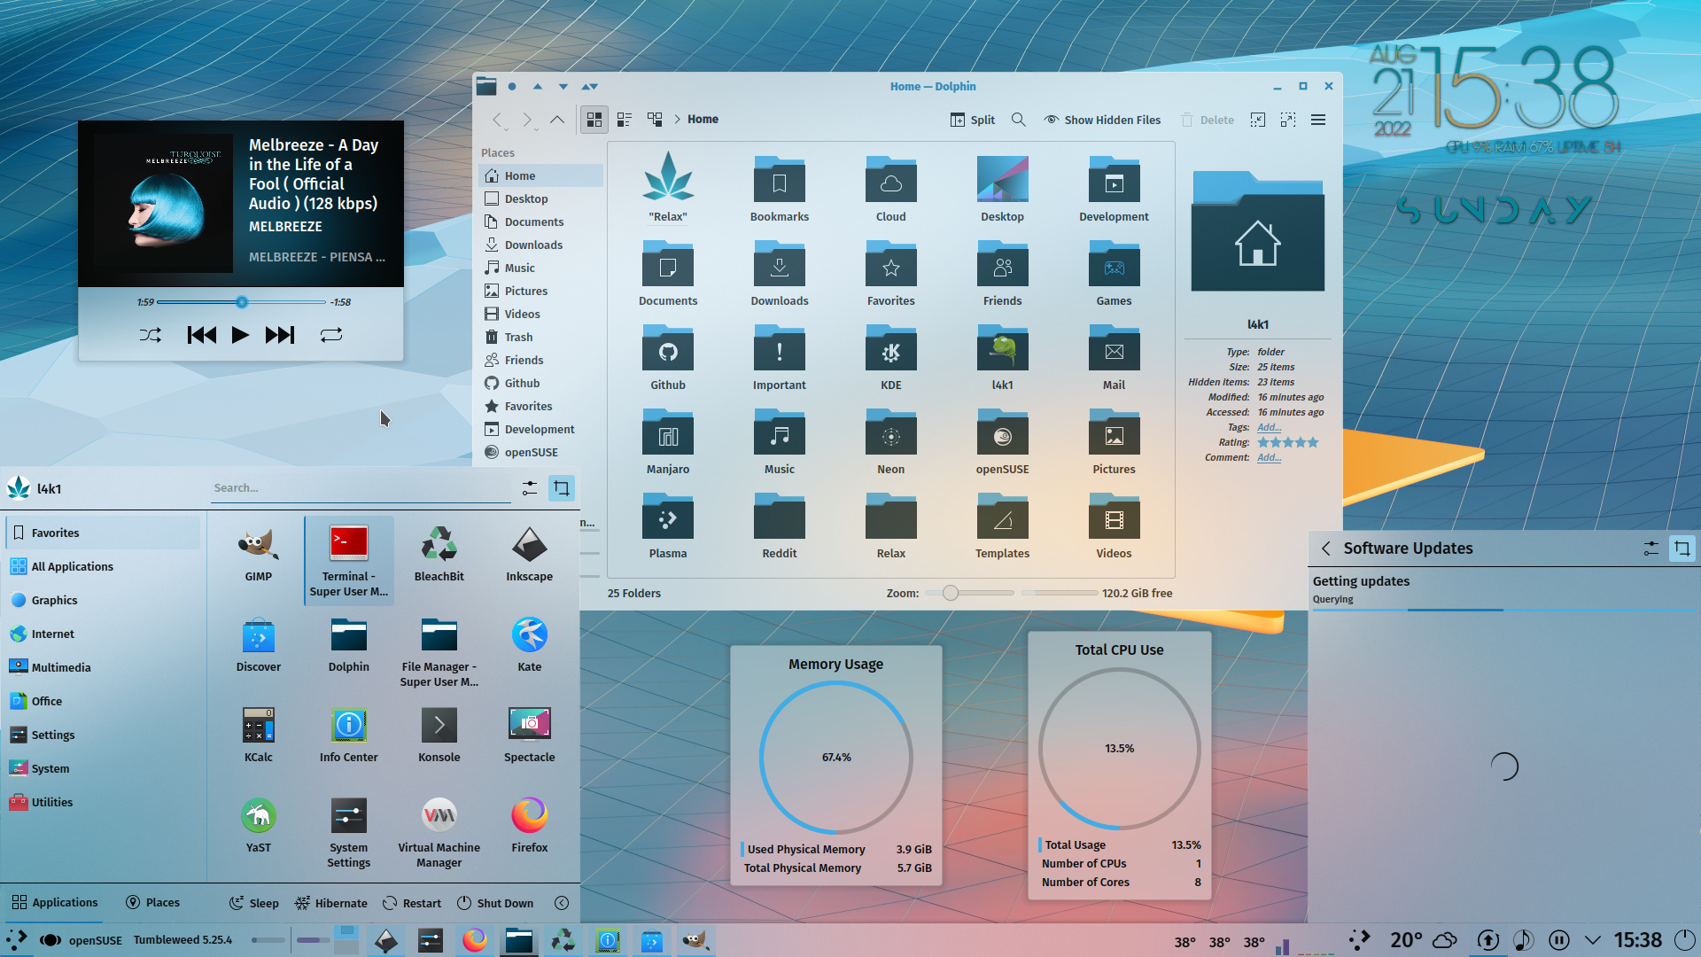
Task: Open Software Updates configure options
Action: 1651,549
